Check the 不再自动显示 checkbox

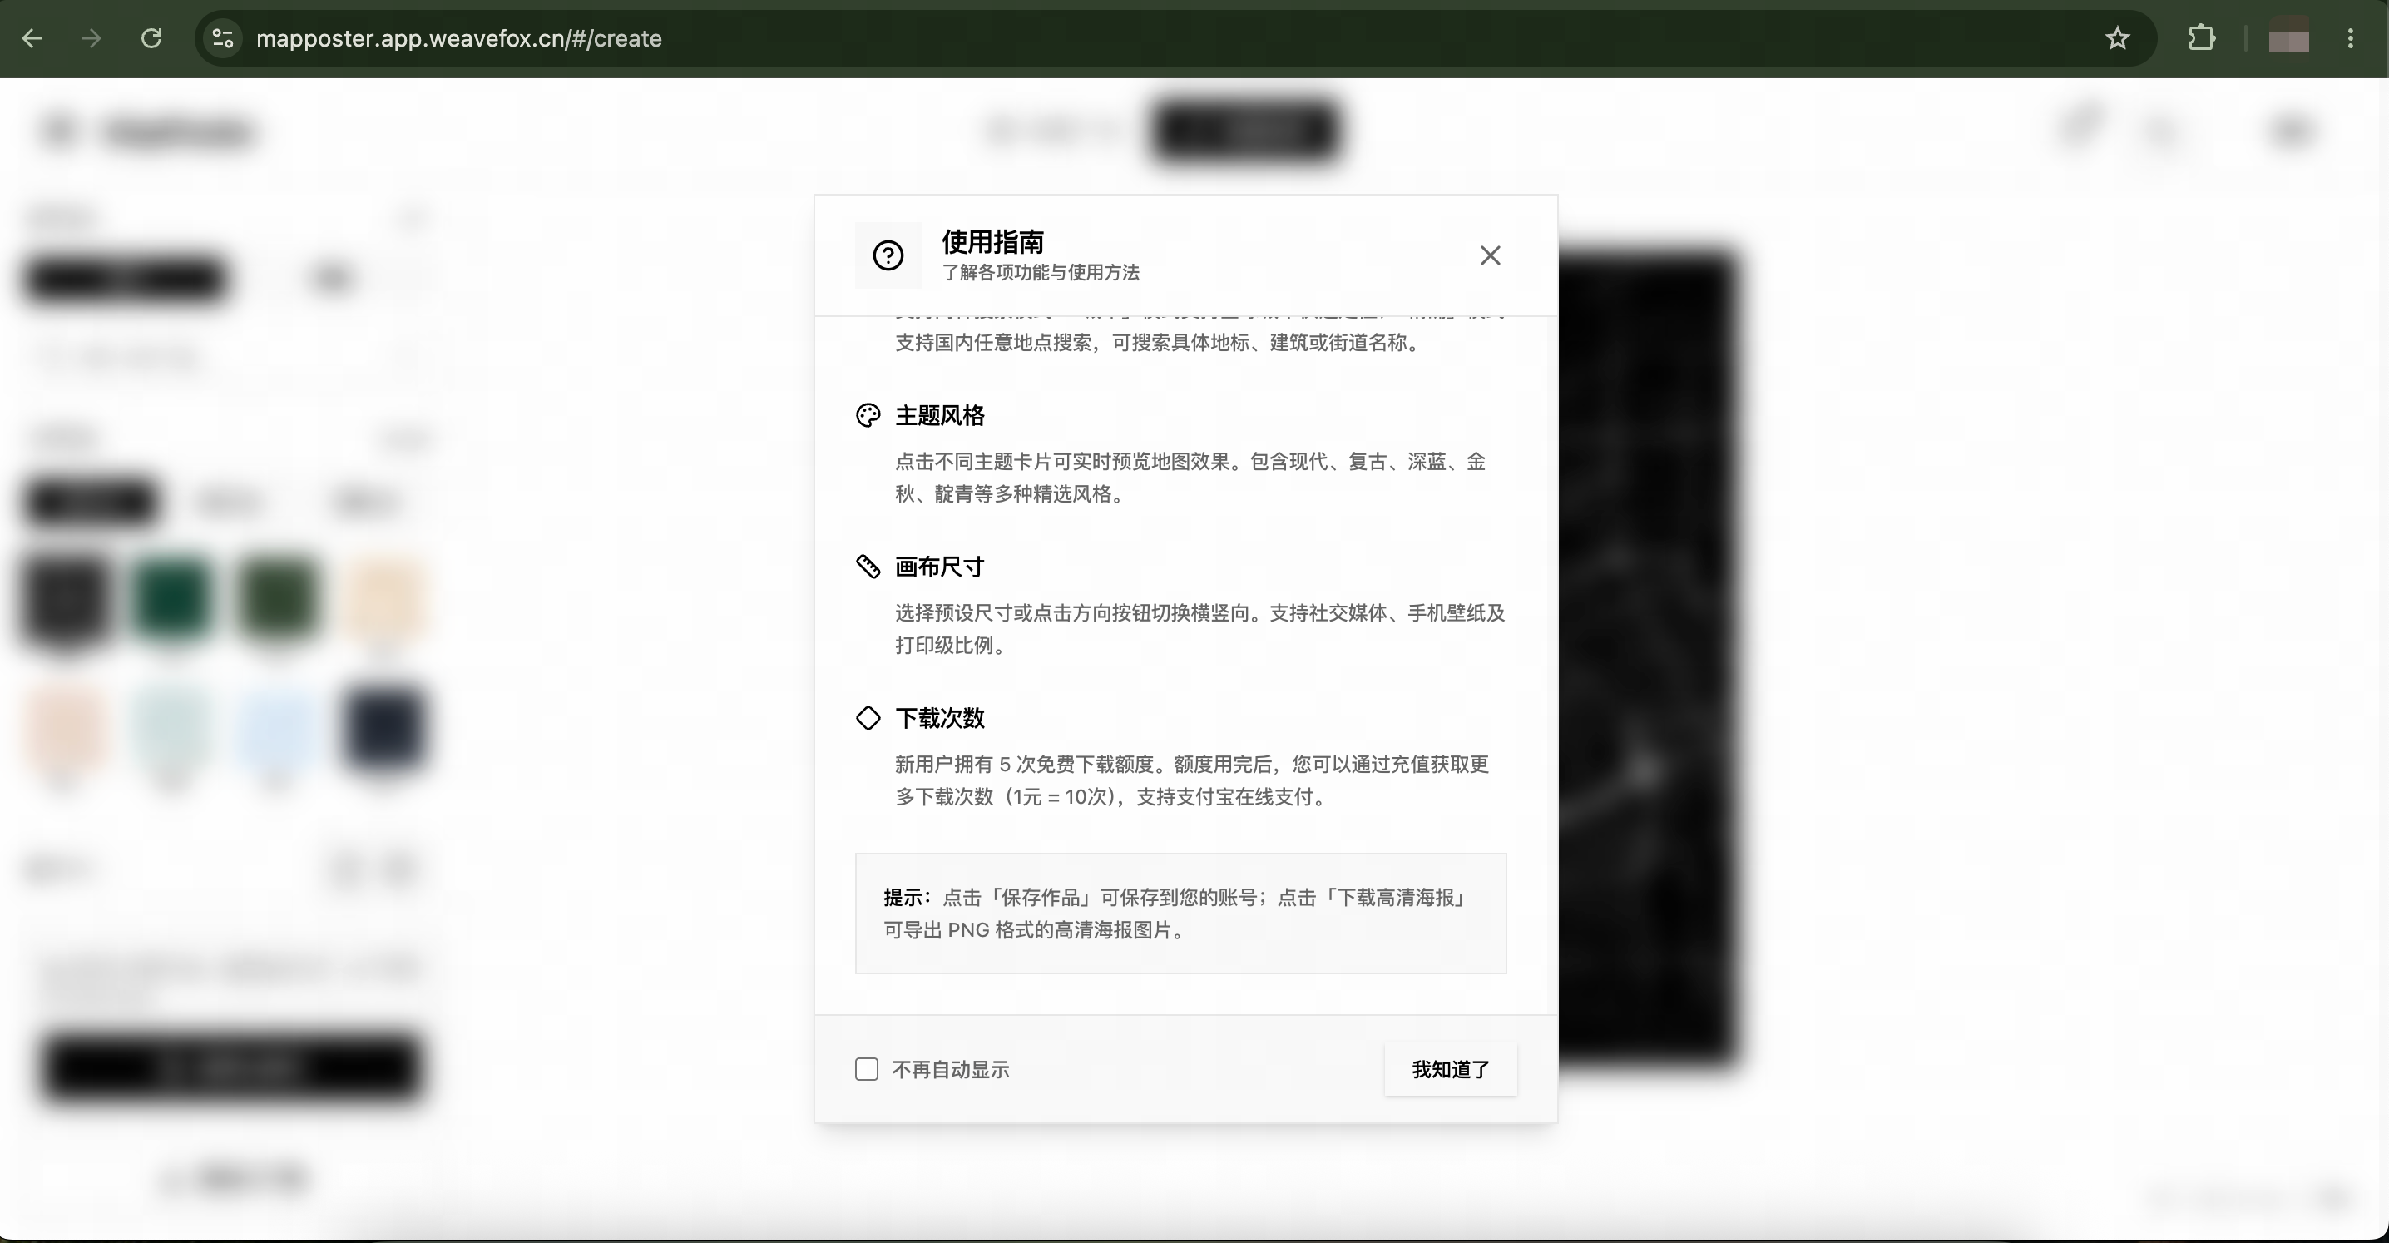coord(866,1070)
